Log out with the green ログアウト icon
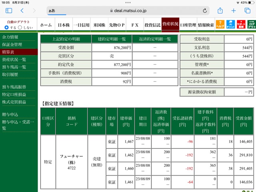 252,24
